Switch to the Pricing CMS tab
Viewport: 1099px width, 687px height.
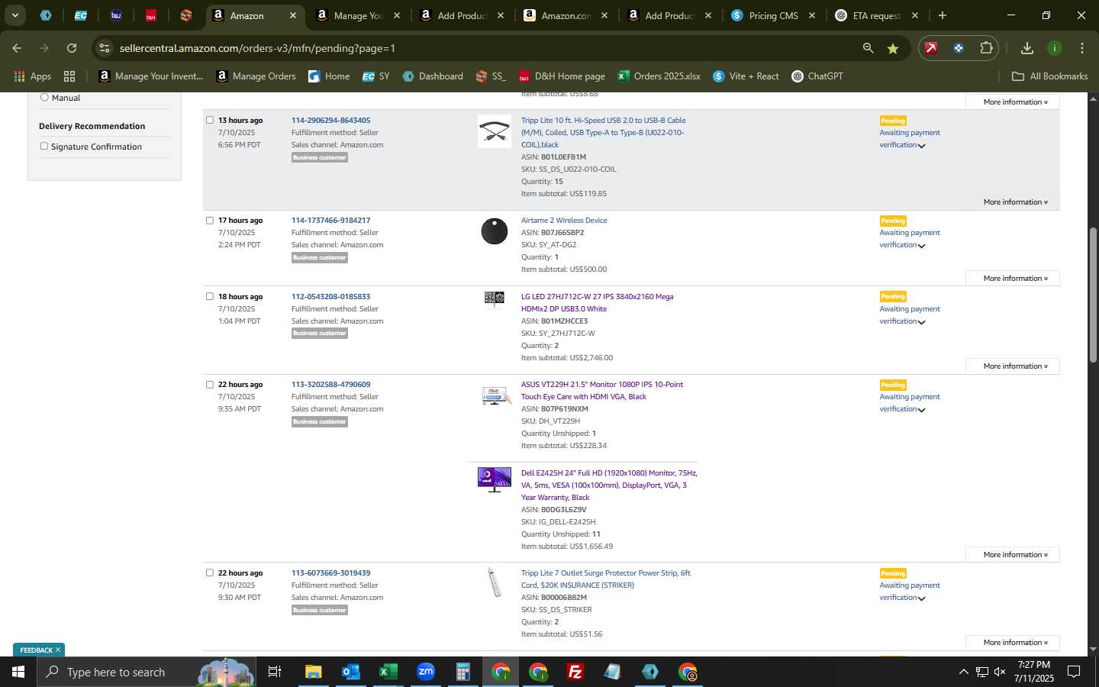[772, 15]
